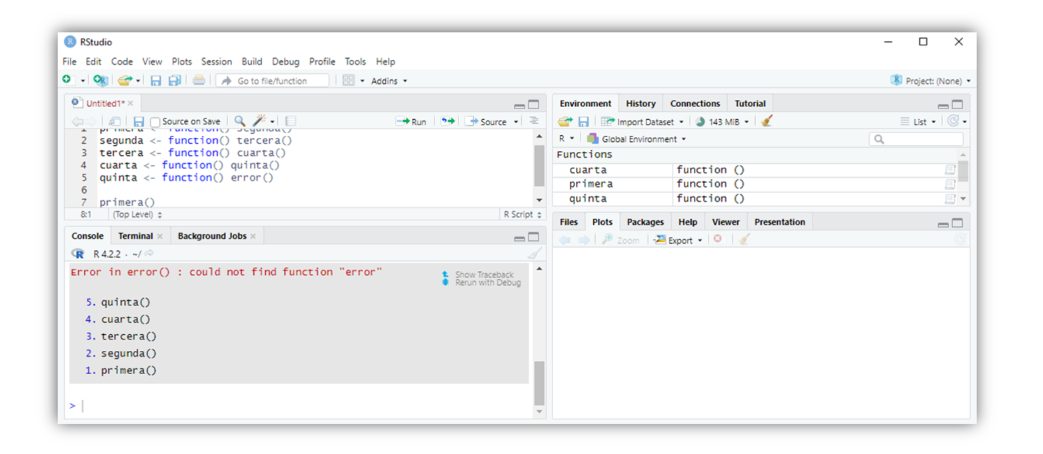Open the code tools magic wand
This screenshot has height=454, width=1043.
pyautogui.click(x=259, y=121)
